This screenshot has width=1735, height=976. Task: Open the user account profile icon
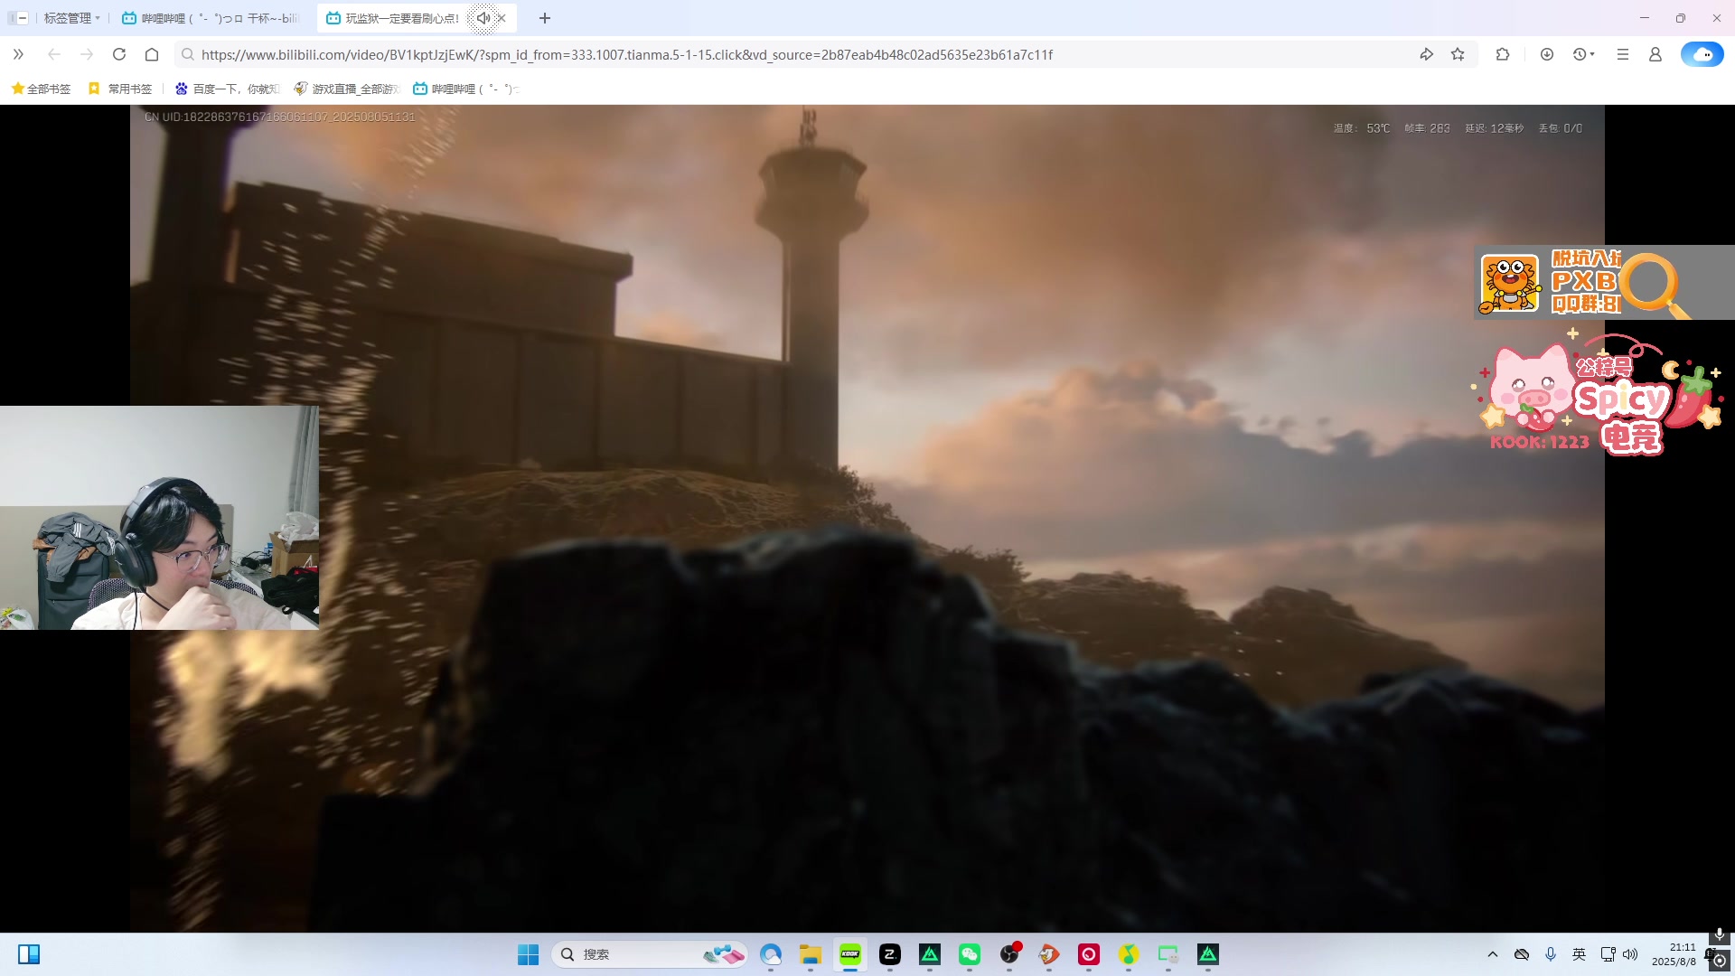point(1655,54)
